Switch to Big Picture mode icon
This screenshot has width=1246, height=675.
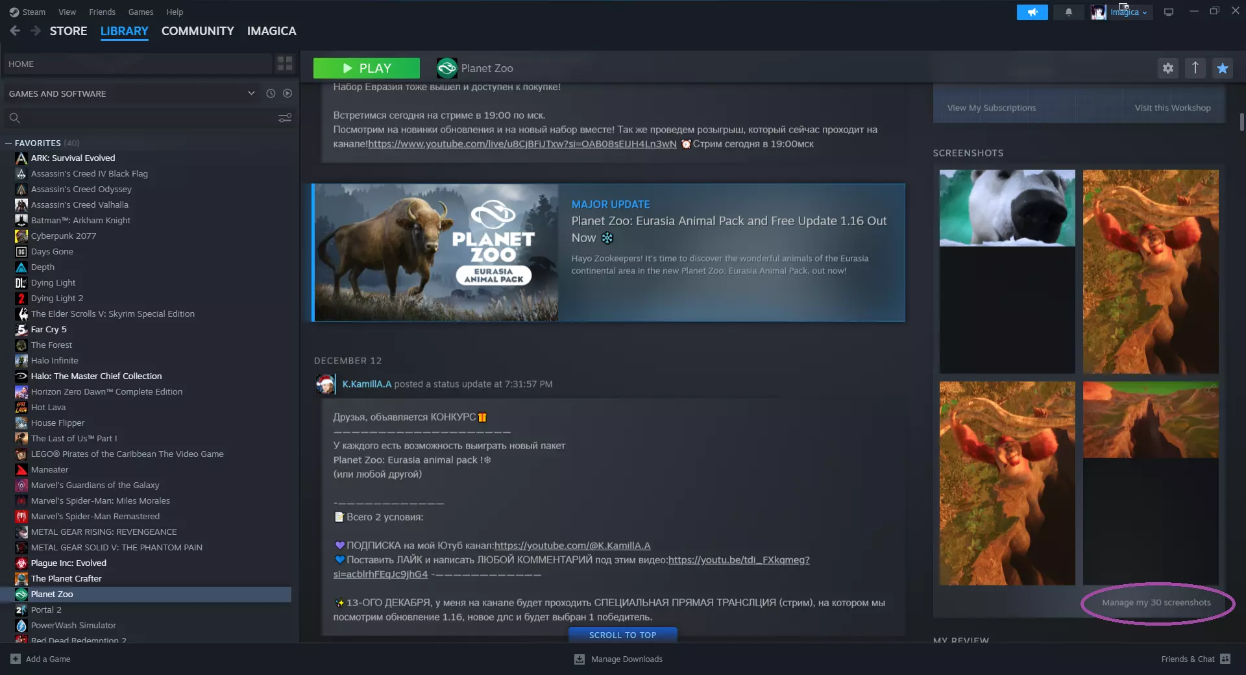click(1169, 12)
